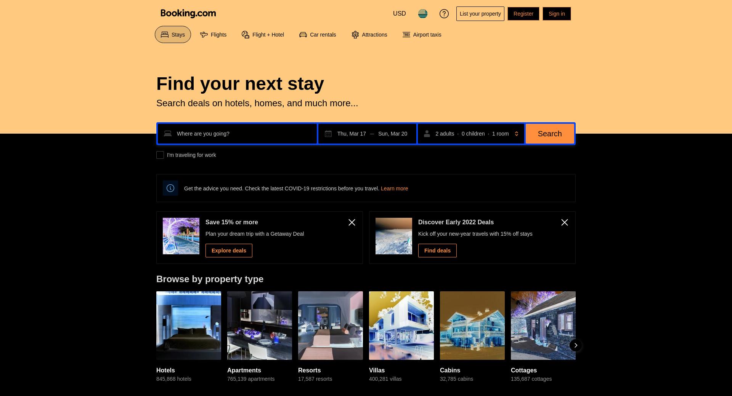
Task: Open check-in date Thu, Mar 17
Action: 352,134
